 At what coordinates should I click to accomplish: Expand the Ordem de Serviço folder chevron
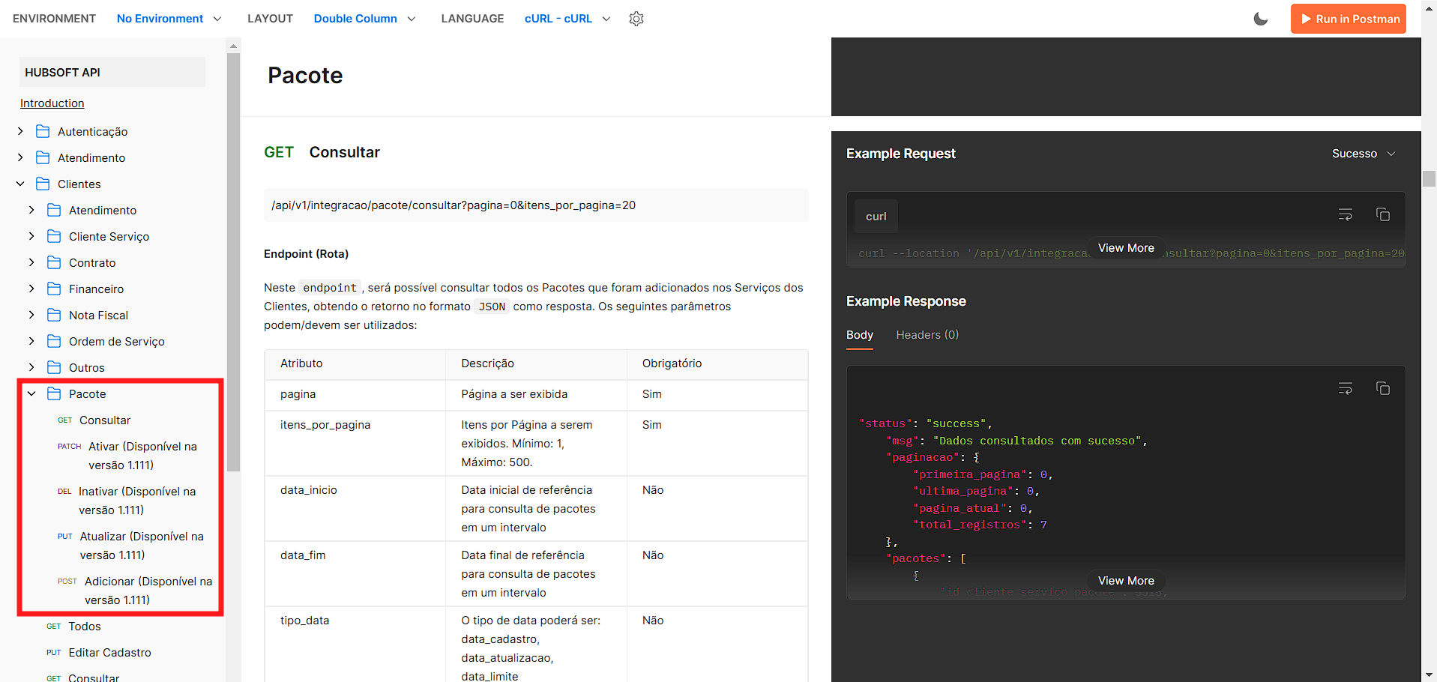31,341
